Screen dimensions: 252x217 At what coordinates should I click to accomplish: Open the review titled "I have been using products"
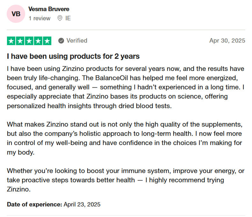(x=73, y=57)
